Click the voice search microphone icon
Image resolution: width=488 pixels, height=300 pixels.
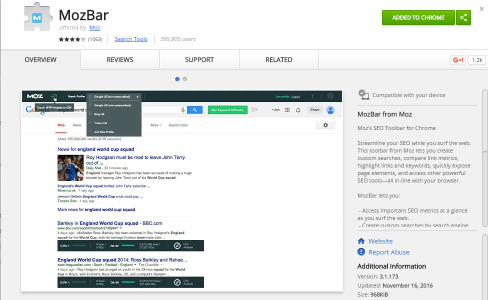pos(183,110)
